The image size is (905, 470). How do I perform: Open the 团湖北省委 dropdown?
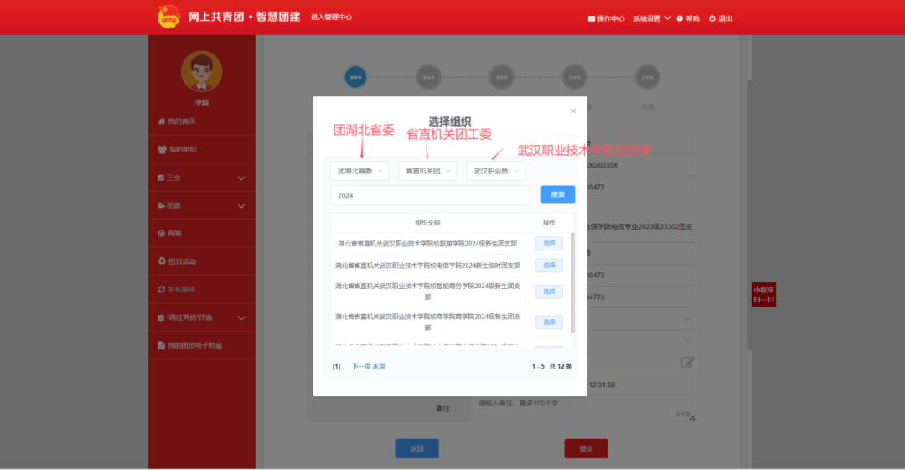click(359, 171)
